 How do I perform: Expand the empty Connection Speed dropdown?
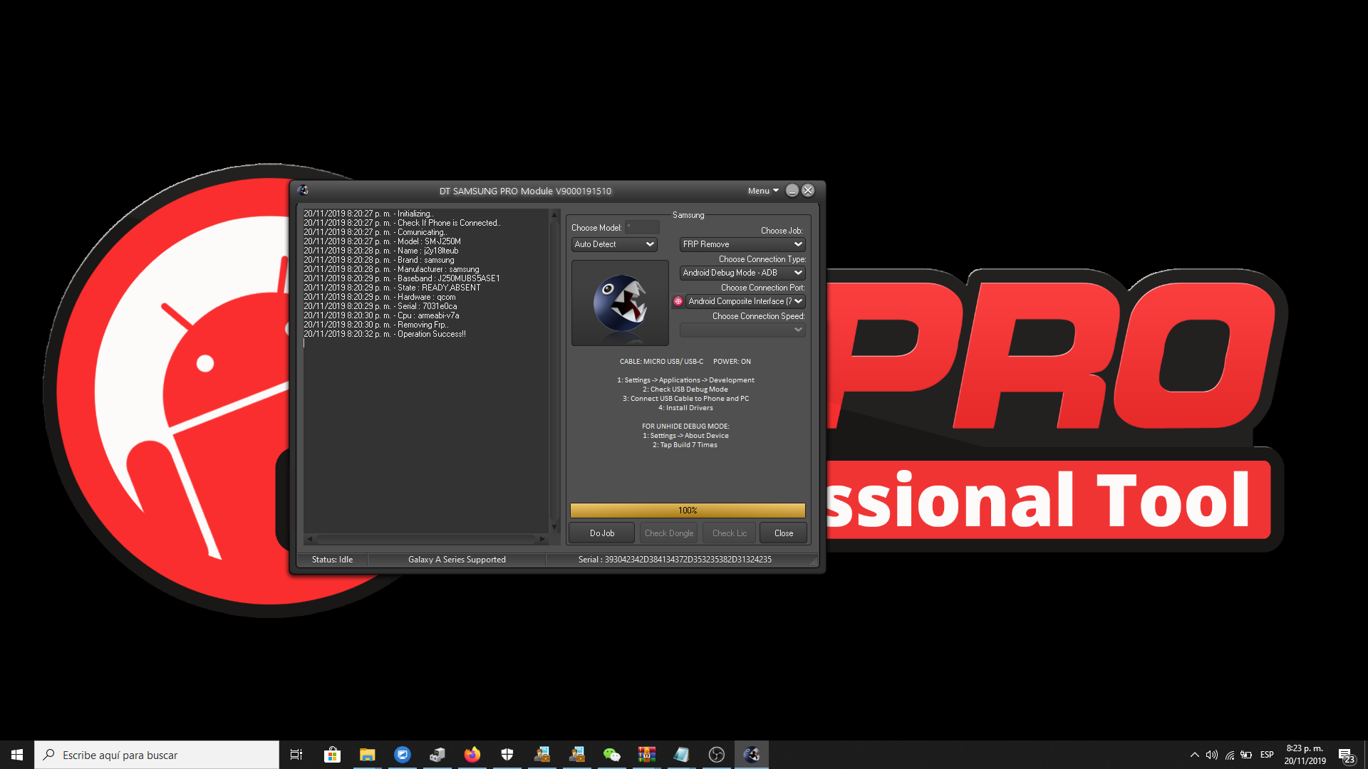[742, 330]
